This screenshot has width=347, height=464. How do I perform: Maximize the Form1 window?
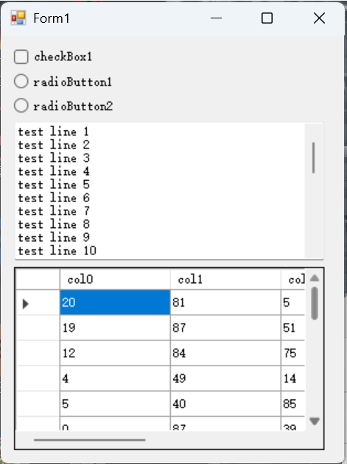point(267,18)
